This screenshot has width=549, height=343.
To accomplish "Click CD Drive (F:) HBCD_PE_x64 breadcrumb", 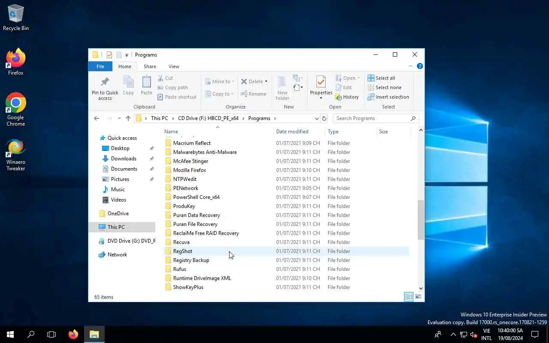I will pos(208,118).
